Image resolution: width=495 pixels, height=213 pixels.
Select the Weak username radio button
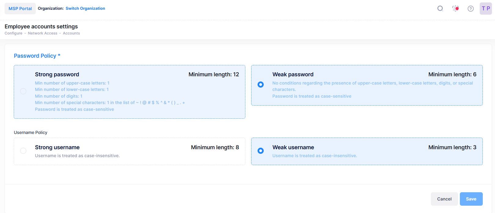(260, 150)
